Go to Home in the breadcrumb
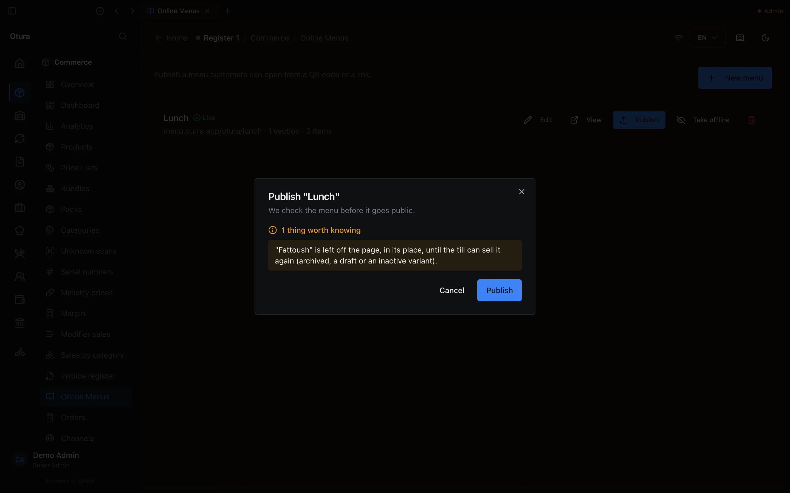This screenshot has width=790, height=493. [171, 38]
